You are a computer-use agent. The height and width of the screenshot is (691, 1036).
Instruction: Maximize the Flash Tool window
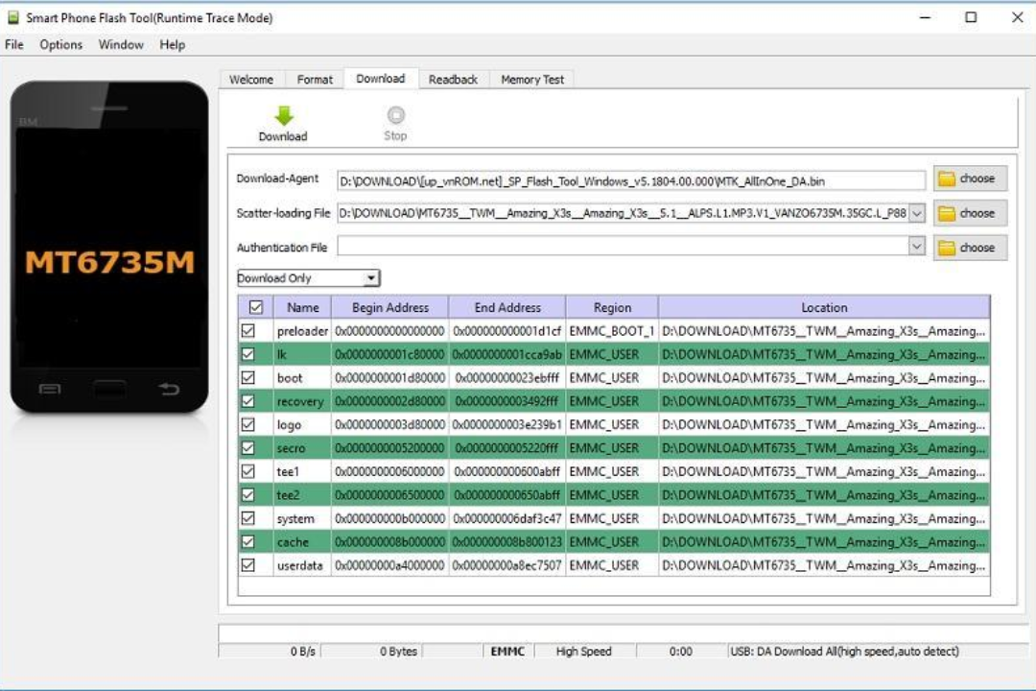click(x=971, y=17)
